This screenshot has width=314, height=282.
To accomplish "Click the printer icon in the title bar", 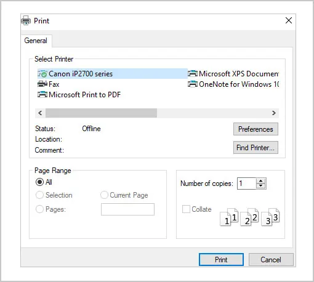I will coord(26,20).
